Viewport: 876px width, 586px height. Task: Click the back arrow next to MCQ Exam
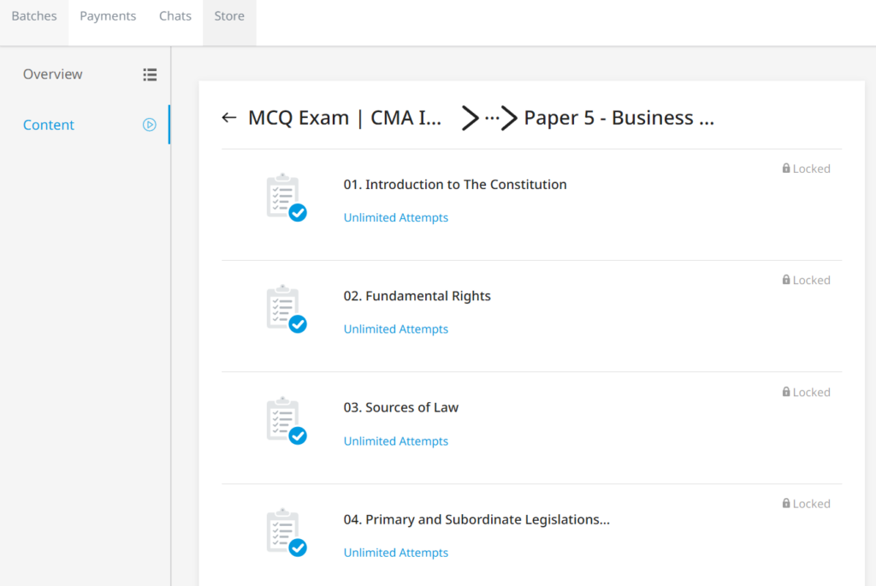click(228, 117)
